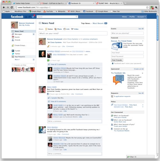Click the Find Friends button
The height and width of the screenshot is (161, 160).
[117, 60]
